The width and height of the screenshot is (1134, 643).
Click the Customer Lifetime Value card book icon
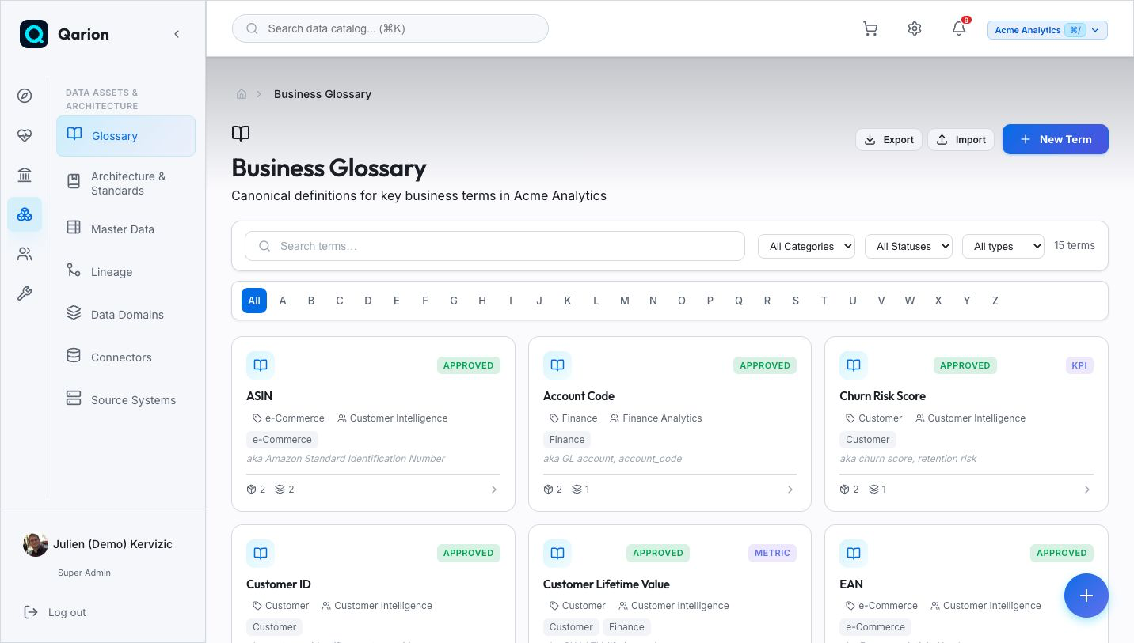pyautogui.click(x=557, y=553)
